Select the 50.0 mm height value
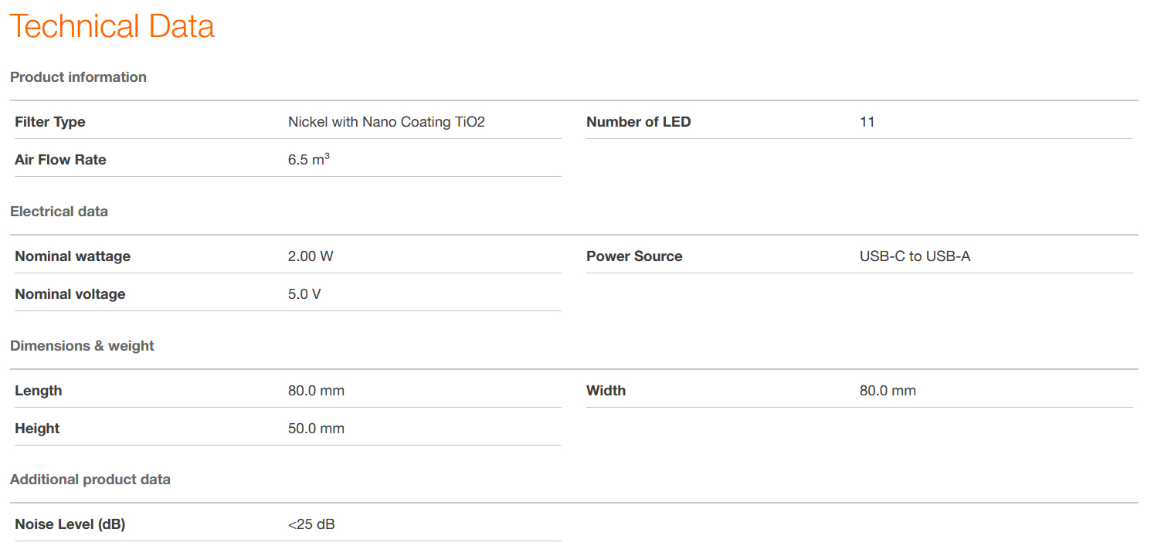Screen dimensions: 1154x556 coord(316,429)
